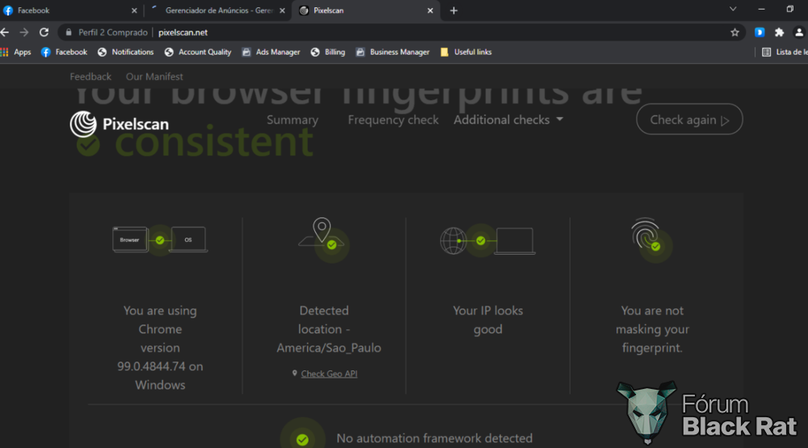Switch to the Facebook browser tab

[69, 11]
